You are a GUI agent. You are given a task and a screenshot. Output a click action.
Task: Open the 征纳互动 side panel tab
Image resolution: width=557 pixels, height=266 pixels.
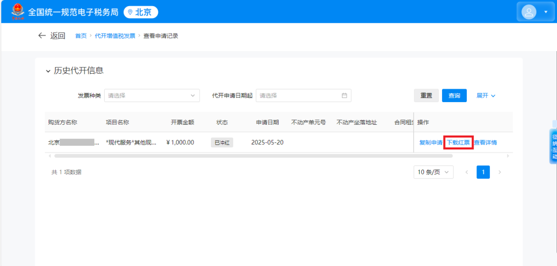tap(553, 146)
